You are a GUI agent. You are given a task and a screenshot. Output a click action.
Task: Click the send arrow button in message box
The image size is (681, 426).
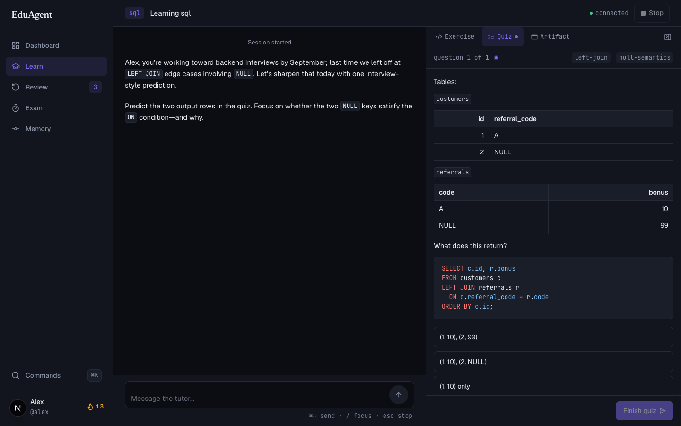click(399, 395)
